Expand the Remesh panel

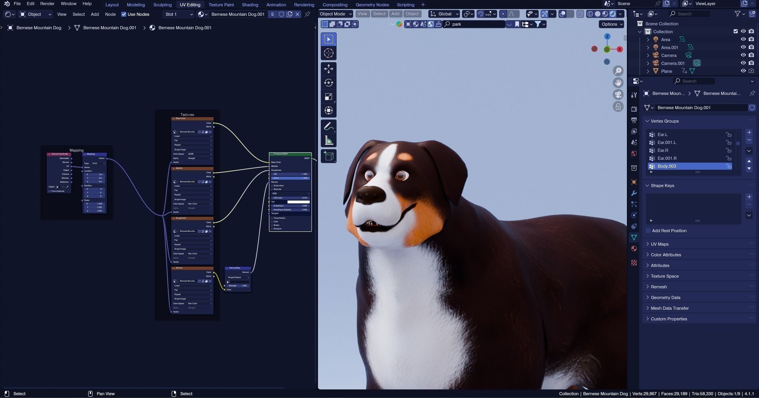(x=659, y=287)
